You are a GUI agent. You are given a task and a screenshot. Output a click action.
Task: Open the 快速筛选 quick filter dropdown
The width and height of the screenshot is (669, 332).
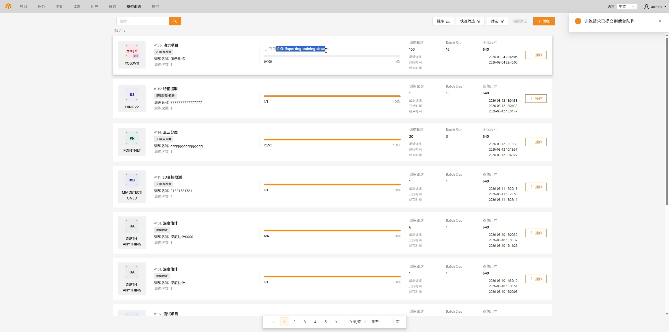(x=470, y=21)
